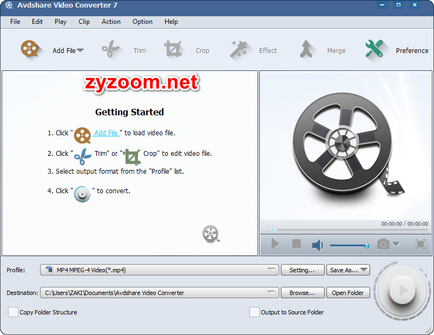Stop the preview playback

pyautogui.click(x=297, y=244)
